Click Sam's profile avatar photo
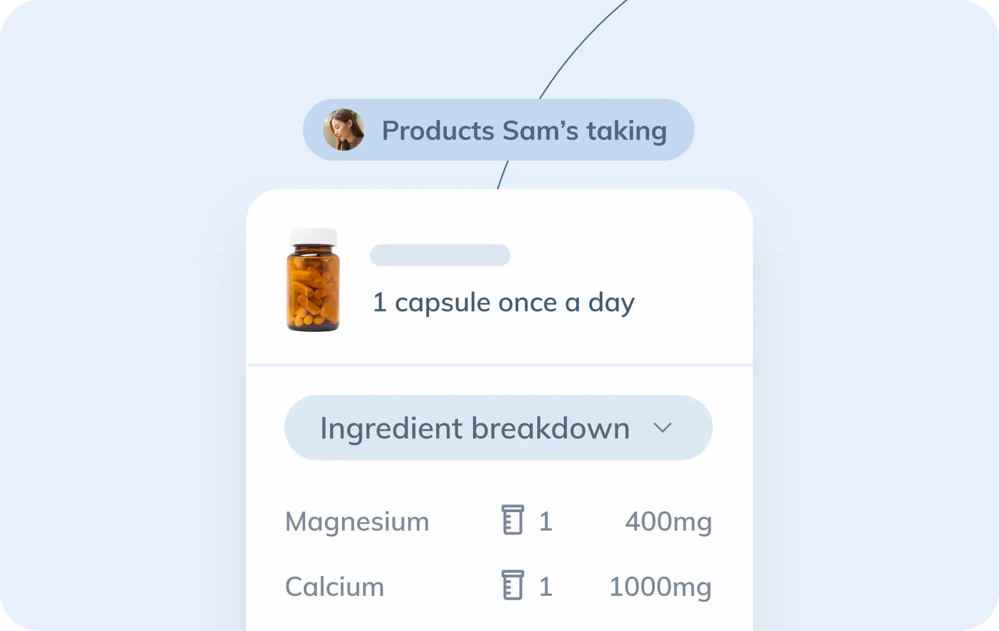Viewport: 999px width, 631px height. coord(344,130)
